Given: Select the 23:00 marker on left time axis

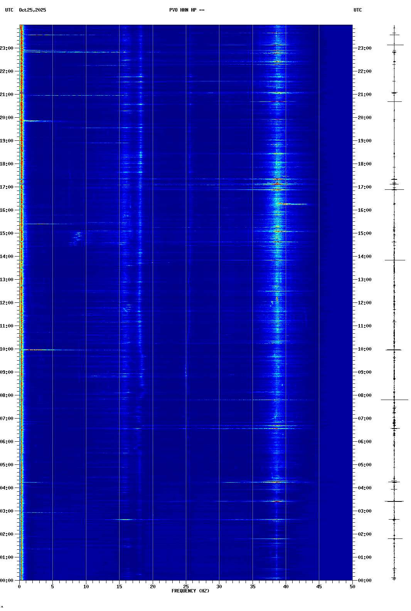Looking at the screenshot, I should (7, 48).
